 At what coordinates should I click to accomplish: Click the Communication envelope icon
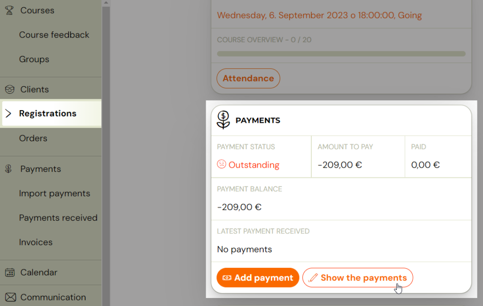pos(10,297)
